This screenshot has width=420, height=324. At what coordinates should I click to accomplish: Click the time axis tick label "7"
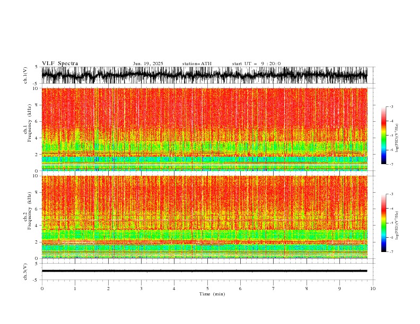pos(274,289)
